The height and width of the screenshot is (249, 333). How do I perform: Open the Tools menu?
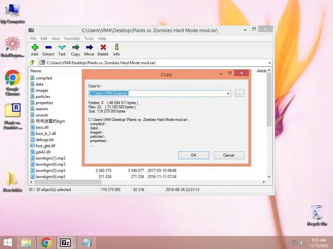point(89,39)
